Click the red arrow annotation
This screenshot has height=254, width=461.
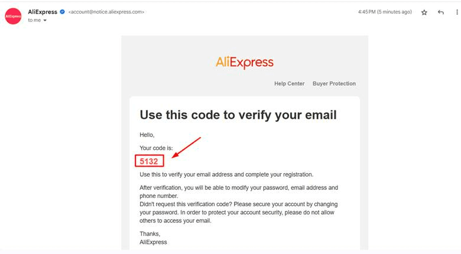[x=186, y=147]
